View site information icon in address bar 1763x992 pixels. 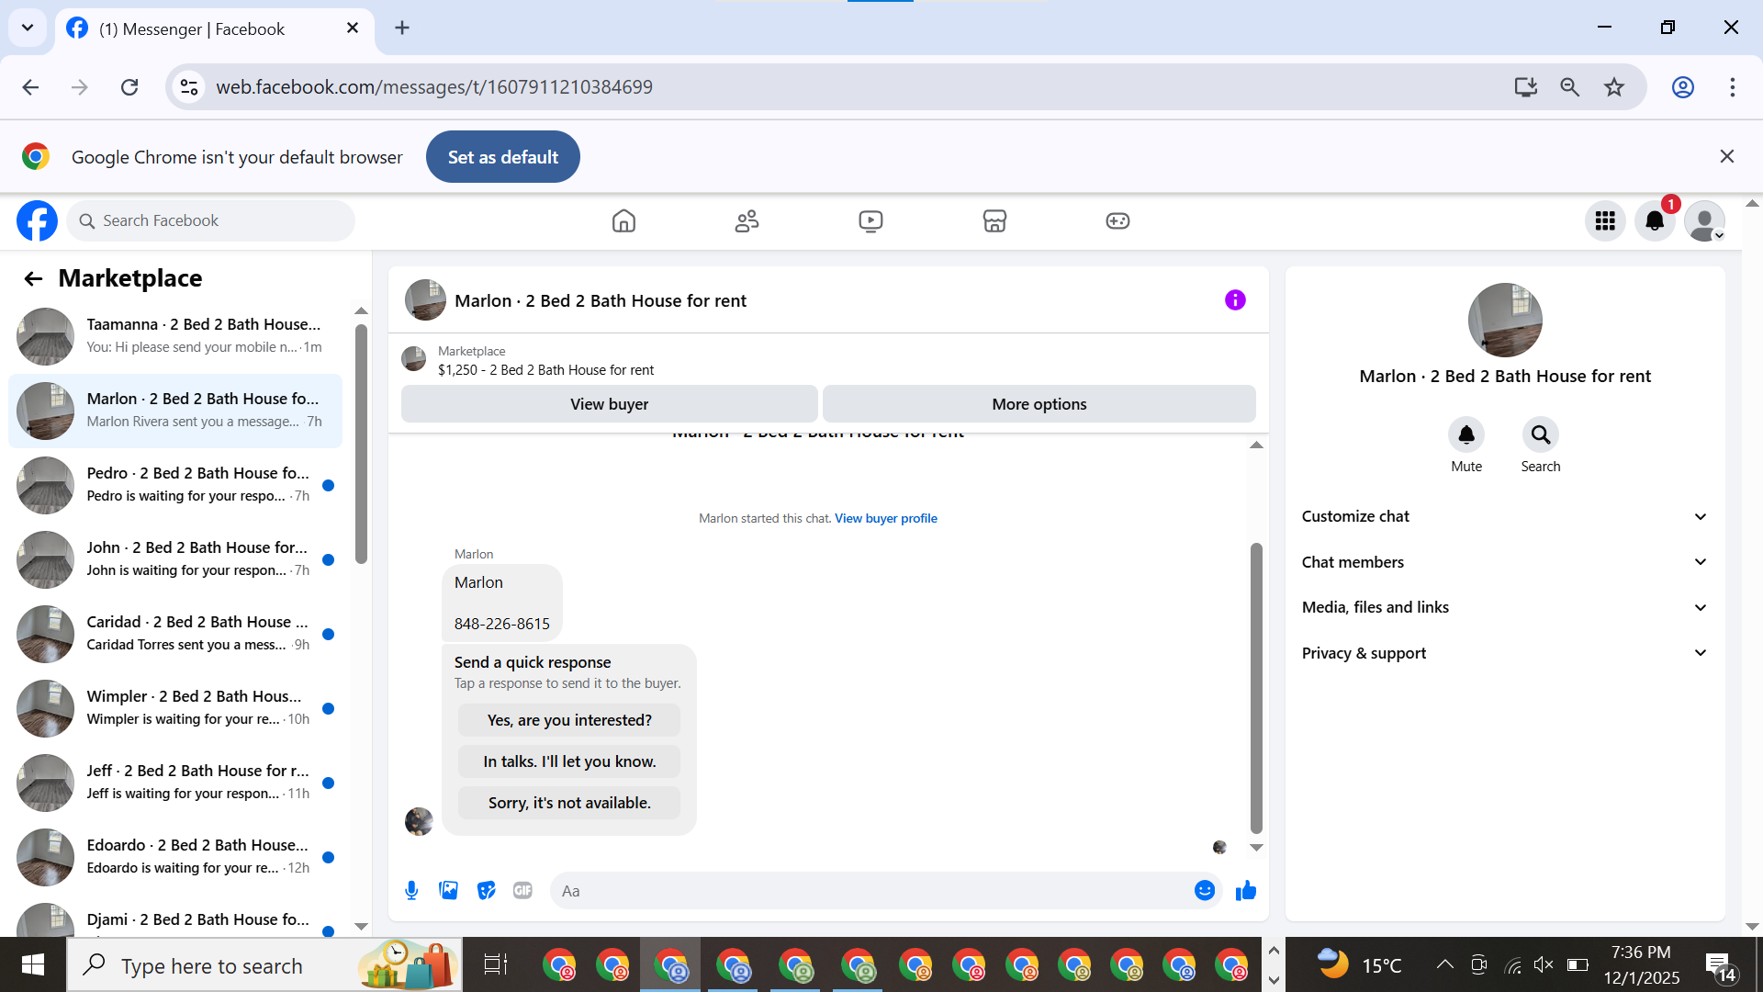tap(189, 87)
